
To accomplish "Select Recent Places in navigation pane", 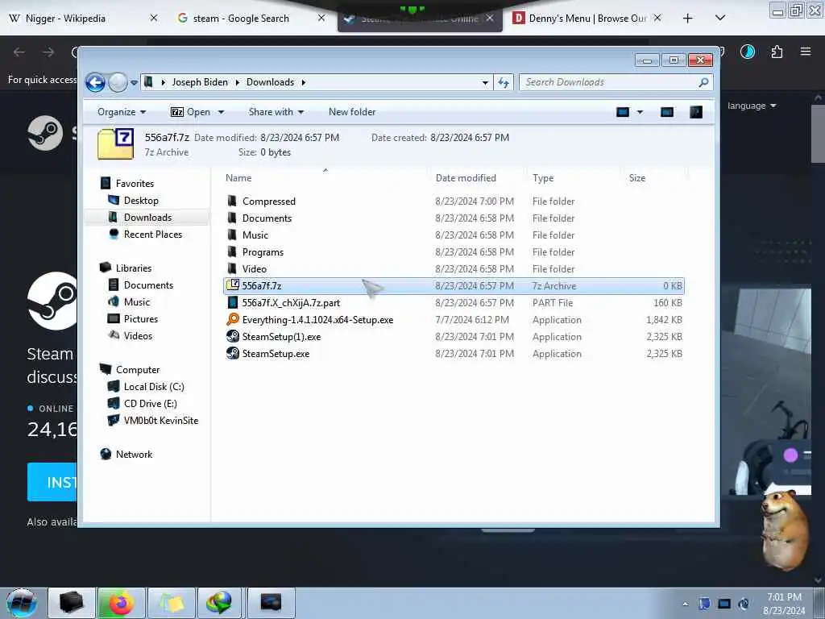I will (153, 235).
